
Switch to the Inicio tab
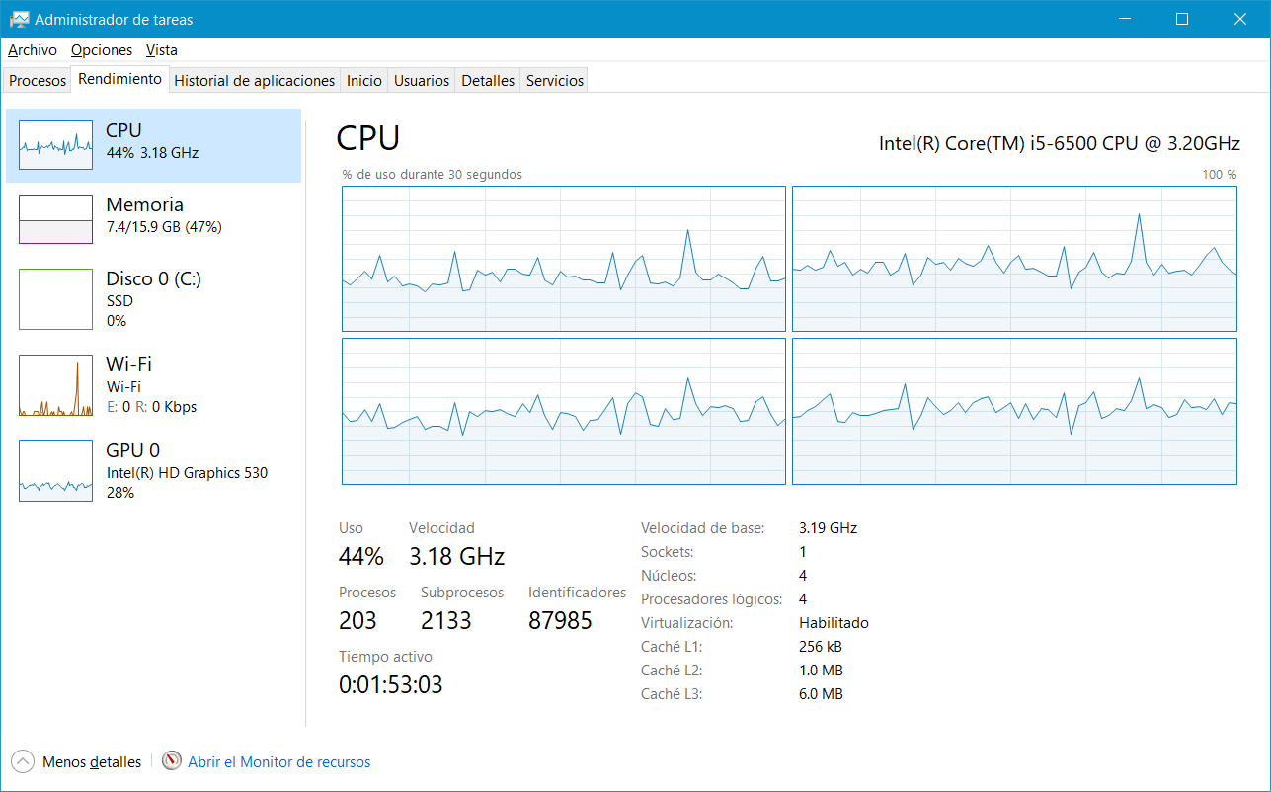(364, 81)
